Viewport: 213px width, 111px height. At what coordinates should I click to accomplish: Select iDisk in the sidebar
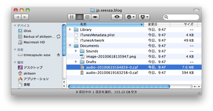pos(27,31)
